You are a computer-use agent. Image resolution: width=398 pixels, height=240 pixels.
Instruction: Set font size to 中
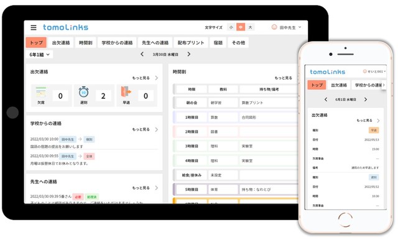(x=241, y=27)
